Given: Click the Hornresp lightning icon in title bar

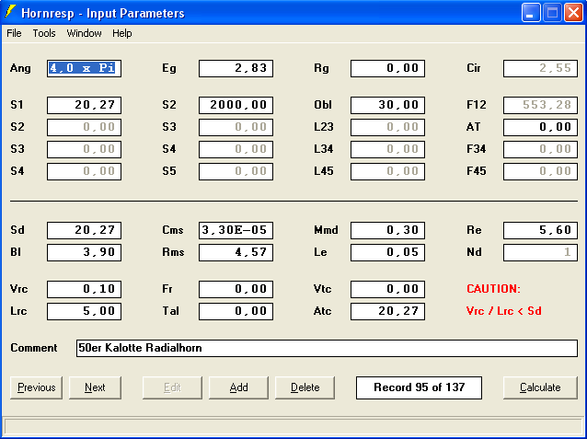Looking at the screenshot, I should click(10, 12).
